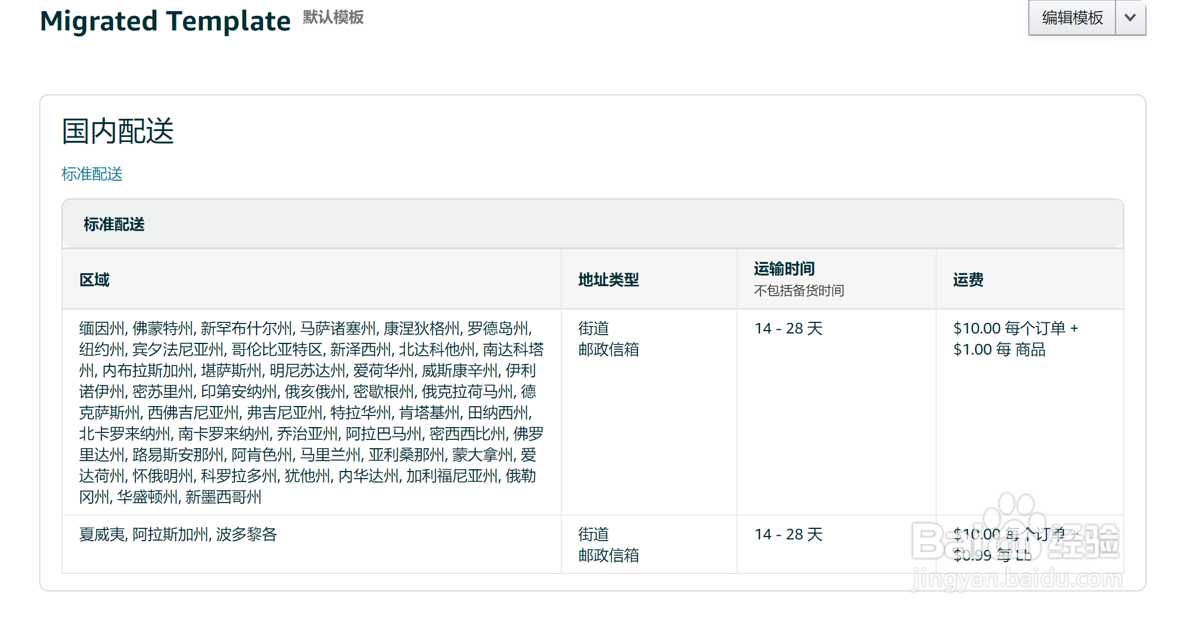Click 14 - 28 天 in the 夏威夷 row
This screenshot has width=1187, height=619.
tap(788, 534)
